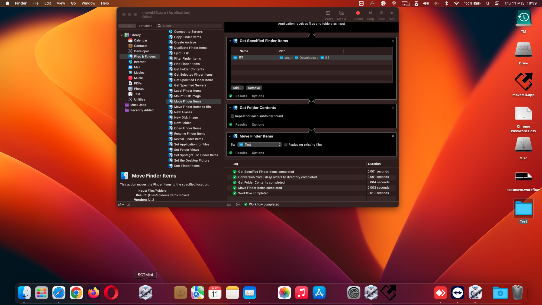Click the Name search field
The width and height of the screenshot is (542, 305).
click(189, 26)
